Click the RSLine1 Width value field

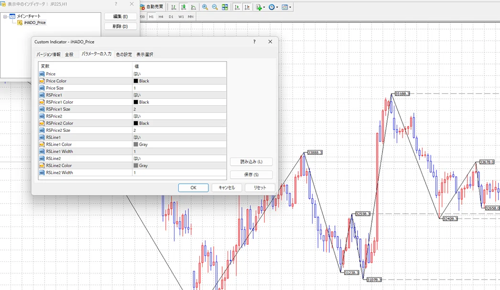coord(180,151)
